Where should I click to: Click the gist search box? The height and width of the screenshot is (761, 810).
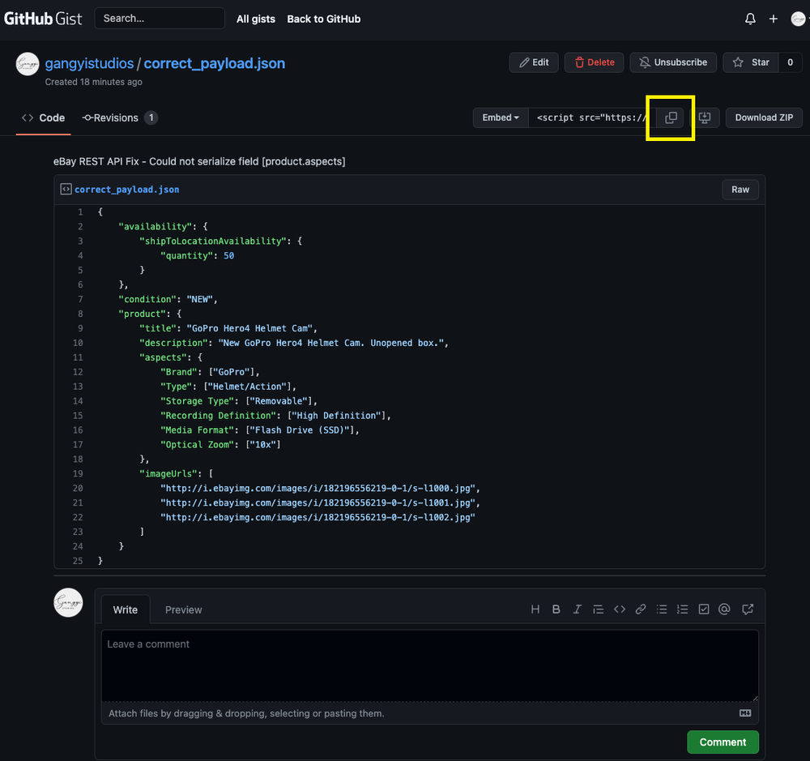pyautogui.click(x=159, y=18)
